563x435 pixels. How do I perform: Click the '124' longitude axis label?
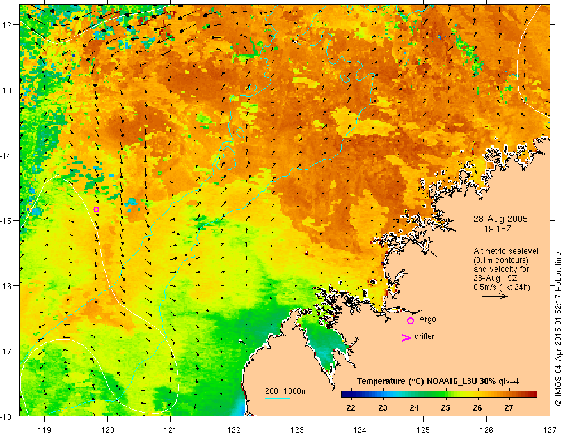click(360, 430)
